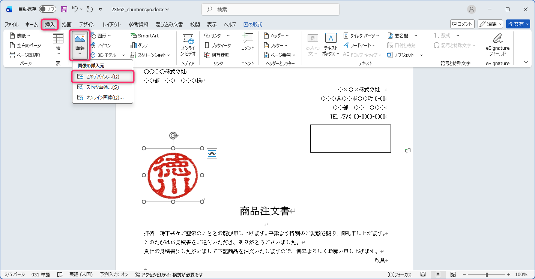Expand the 図形 shapes dropdown

pyautogui.click(x=101, y=36)
